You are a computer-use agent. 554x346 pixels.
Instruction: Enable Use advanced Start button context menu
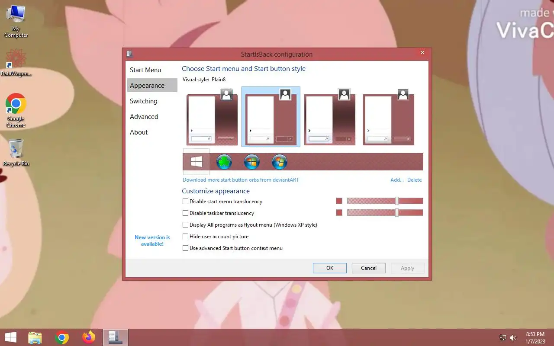[x=232, y=248]
